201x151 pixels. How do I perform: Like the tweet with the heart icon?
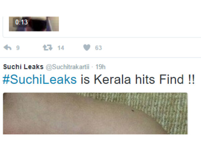point(87,48)
